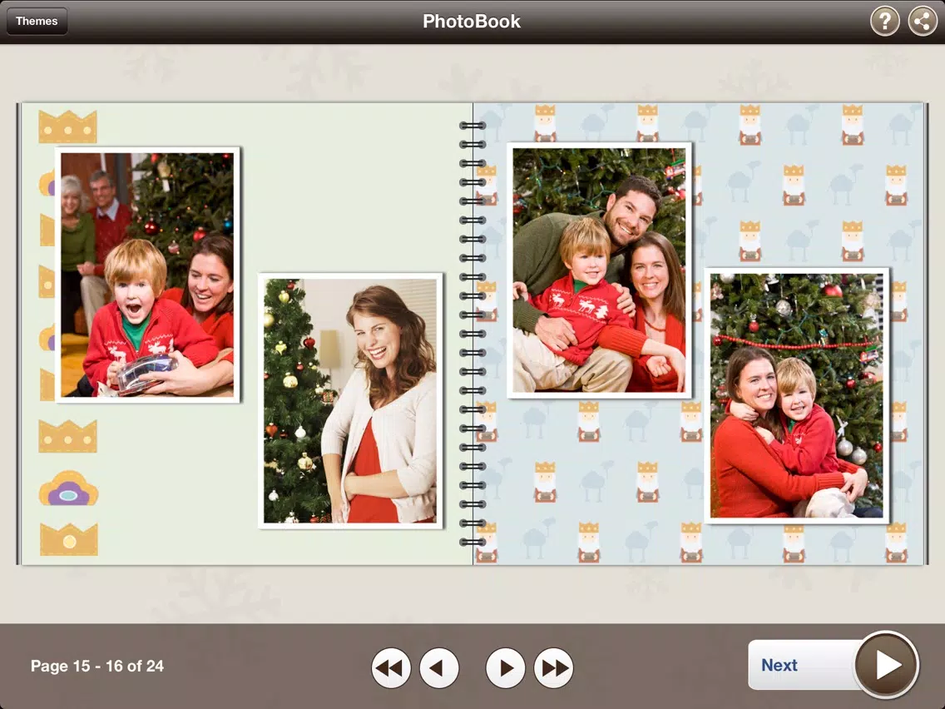Screen dimensions: 945x709
Task: Tap the share icon
Action: tap(922, 21)
